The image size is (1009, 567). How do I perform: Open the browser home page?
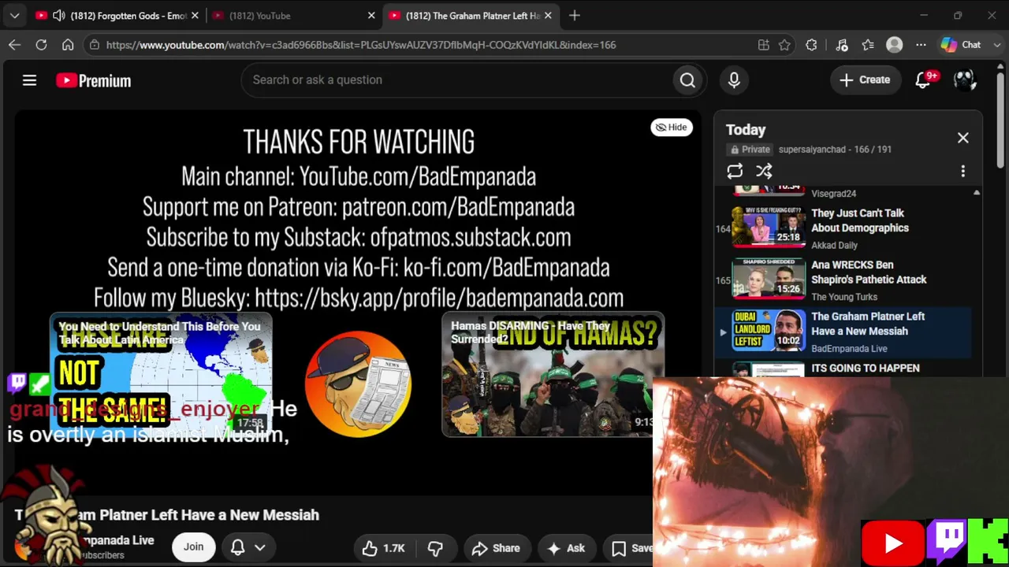tap(68, 45)
